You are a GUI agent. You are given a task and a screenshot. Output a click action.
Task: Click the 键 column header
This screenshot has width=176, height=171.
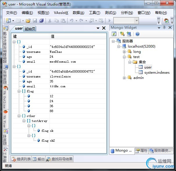point(30,36)
